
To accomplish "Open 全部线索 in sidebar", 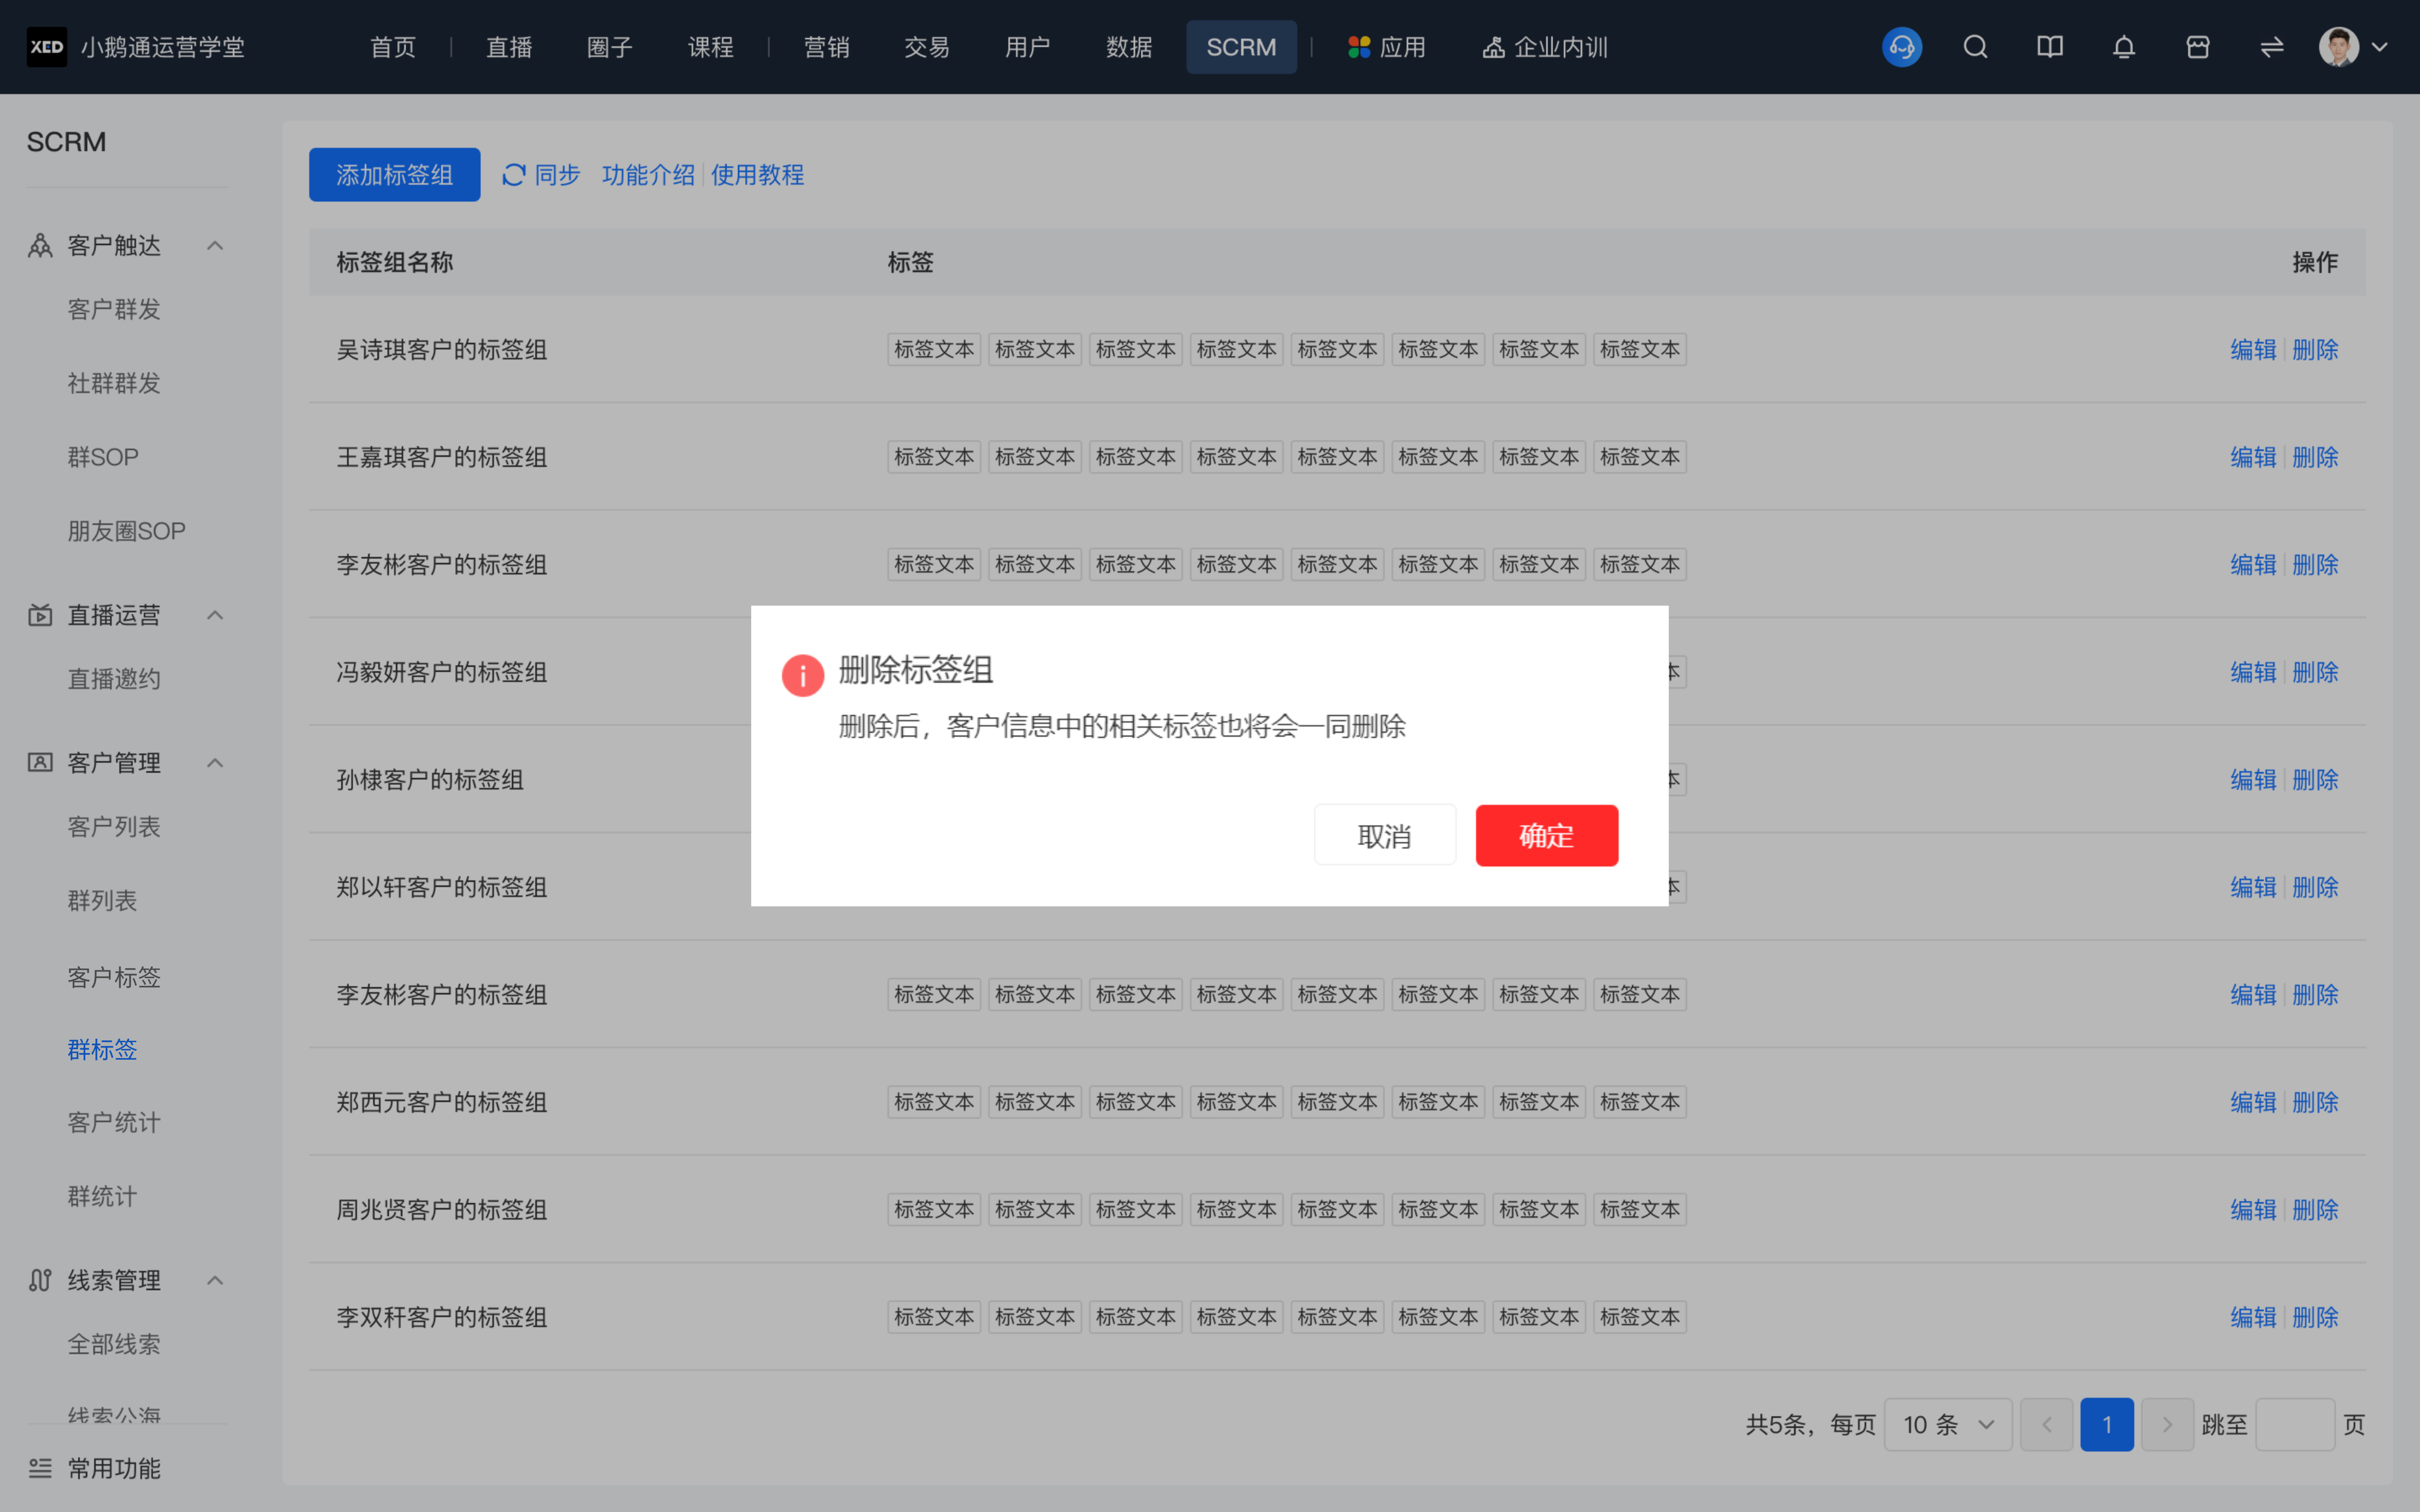I will [x=114, y=1344].
